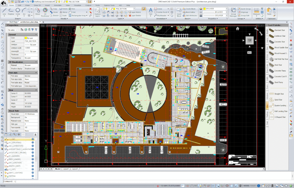
Task: Click the Layer Delete button
Action: pos(134,16)
